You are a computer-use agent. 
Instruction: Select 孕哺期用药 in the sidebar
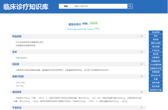click(x=156, y=61)
